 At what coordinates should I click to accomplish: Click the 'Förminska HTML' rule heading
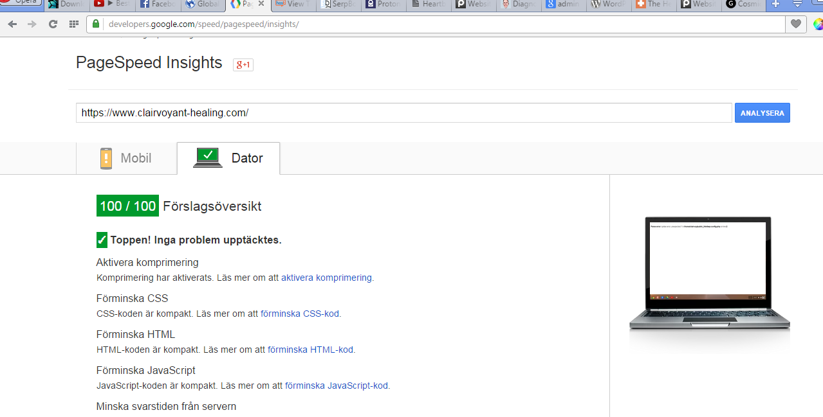(x=136, y=334)
